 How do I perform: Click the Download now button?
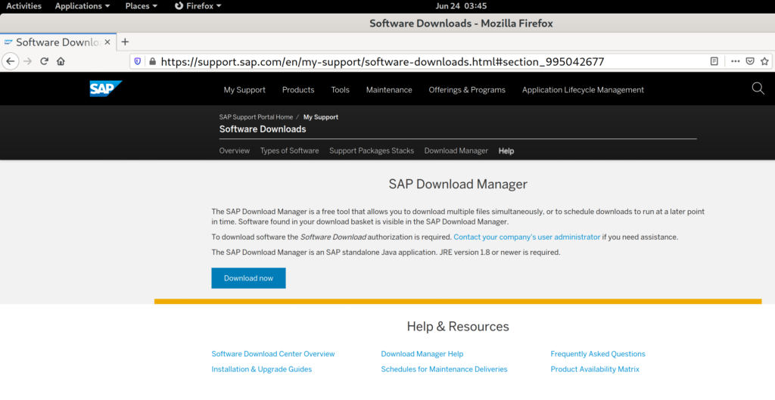tap(248, 278)
